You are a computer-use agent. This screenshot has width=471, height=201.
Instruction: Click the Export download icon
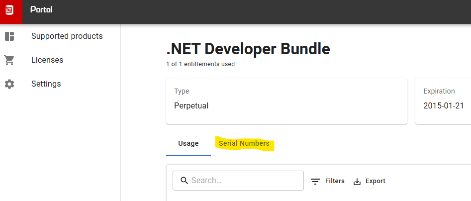[357, 182]
